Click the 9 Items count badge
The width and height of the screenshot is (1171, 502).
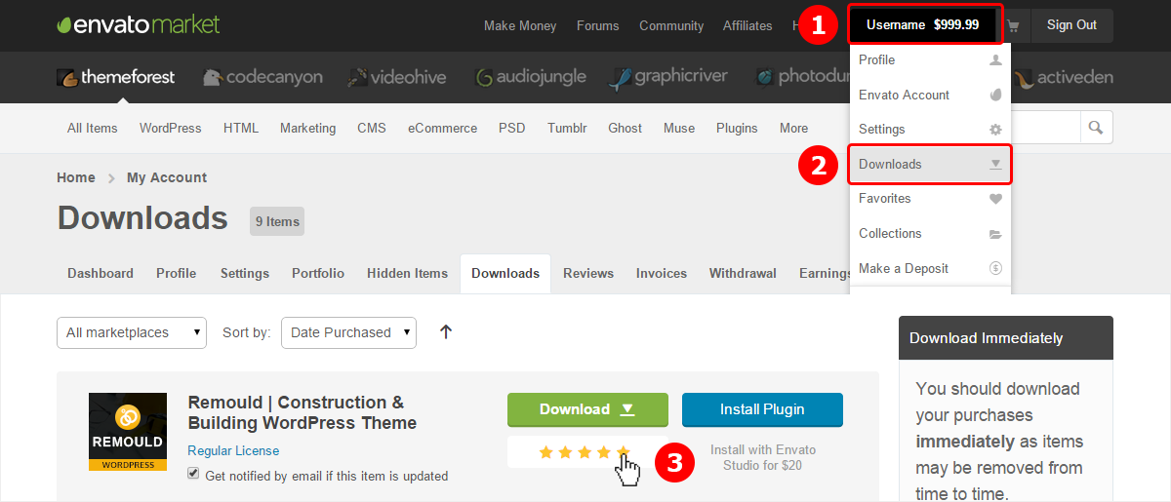277,221
